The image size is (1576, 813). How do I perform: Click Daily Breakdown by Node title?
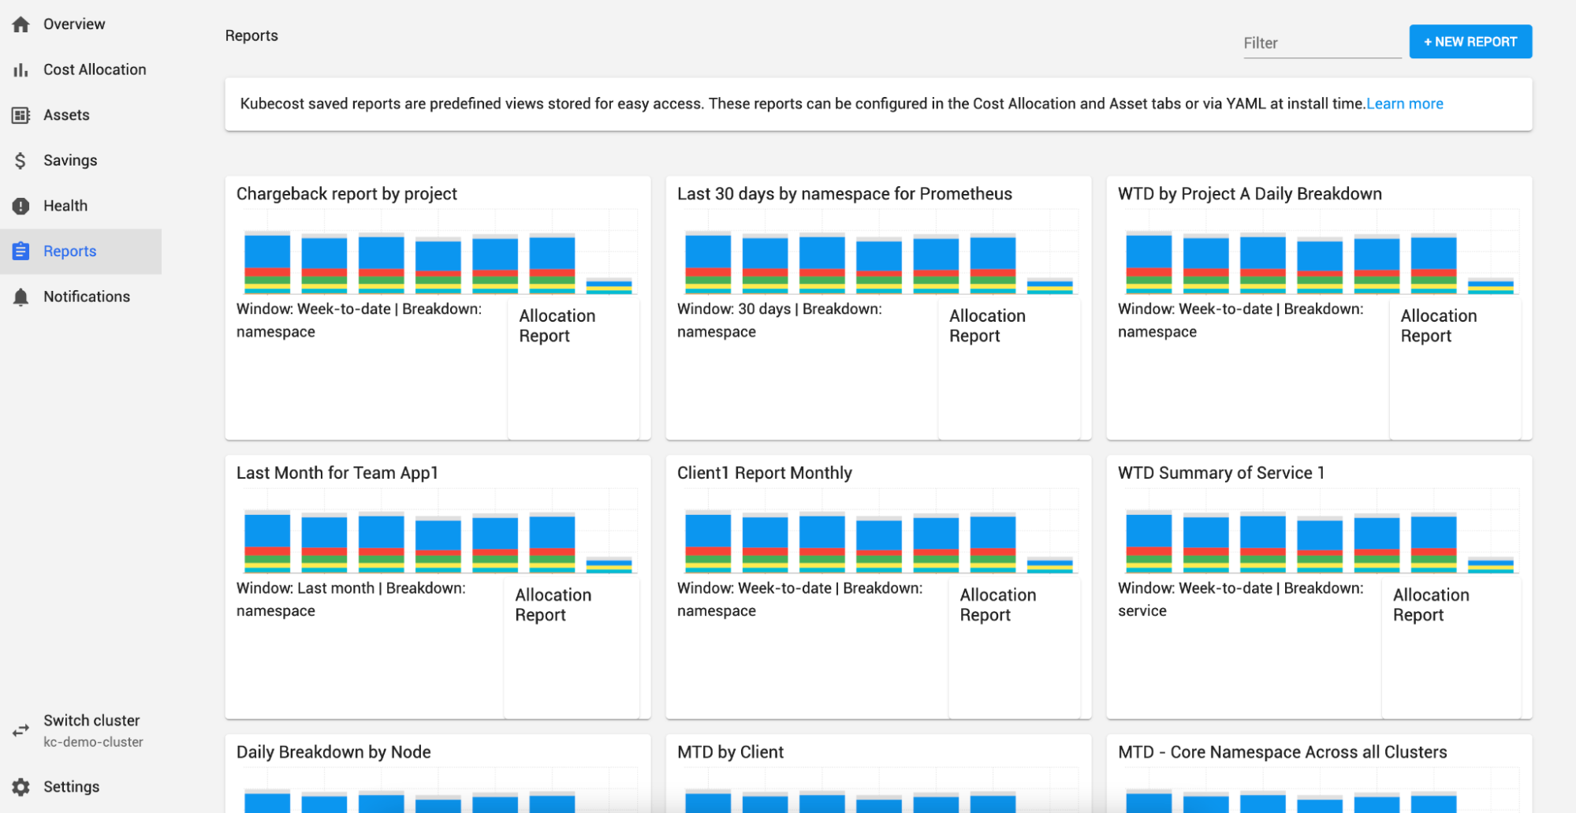click(x=333, y=752)
